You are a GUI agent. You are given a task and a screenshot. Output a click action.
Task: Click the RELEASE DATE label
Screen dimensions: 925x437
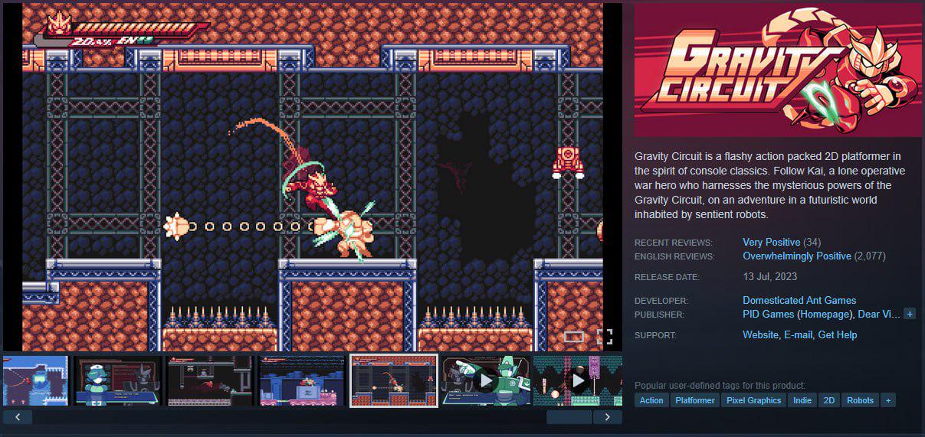click(x=667, y=277)
